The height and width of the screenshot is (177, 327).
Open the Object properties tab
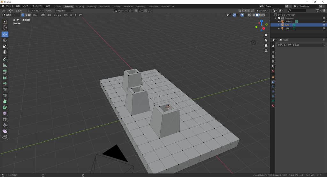click(273, 77)
